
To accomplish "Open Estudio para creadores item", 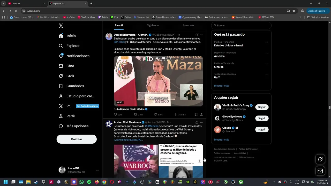I will tap(77, 96).
